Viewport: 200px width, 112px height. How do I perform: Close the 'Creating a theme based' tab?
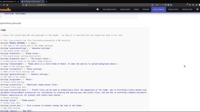[43, 2]
